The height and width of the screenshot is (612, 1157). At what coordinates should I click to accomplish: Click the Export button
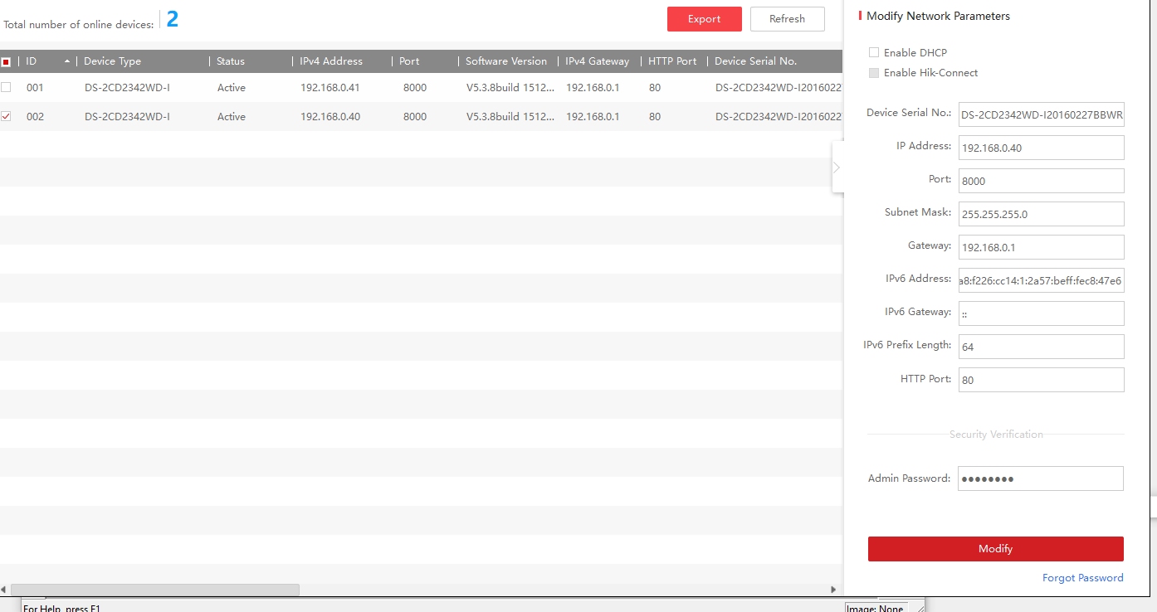coord(704,19)
